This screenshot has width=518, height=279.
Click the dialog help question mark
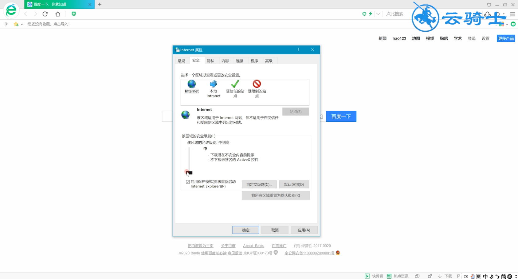pyautogui.click(x=298, y=50)
